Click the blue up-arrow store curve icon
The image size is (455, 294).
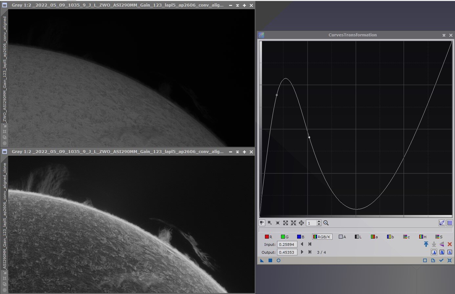(x=426, y=244)
